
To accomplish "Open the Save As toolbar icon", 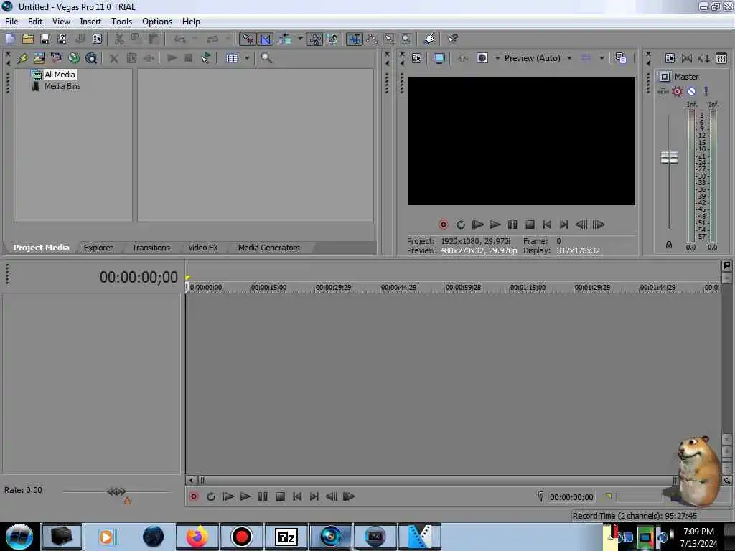I will pyautogui.click(x=62, y=39).
